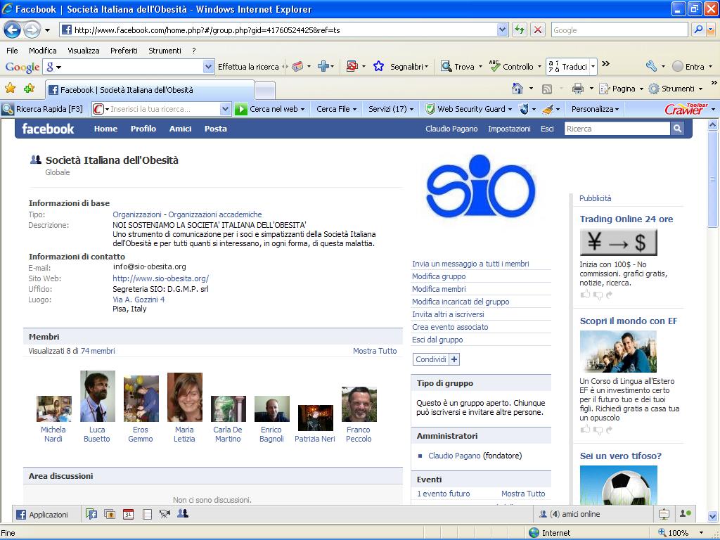Image resolution: width=720 pixels, height=540 pixels.
Task: Expand the Crawler search field dropdown arrow
Action: tap(225, 109)
